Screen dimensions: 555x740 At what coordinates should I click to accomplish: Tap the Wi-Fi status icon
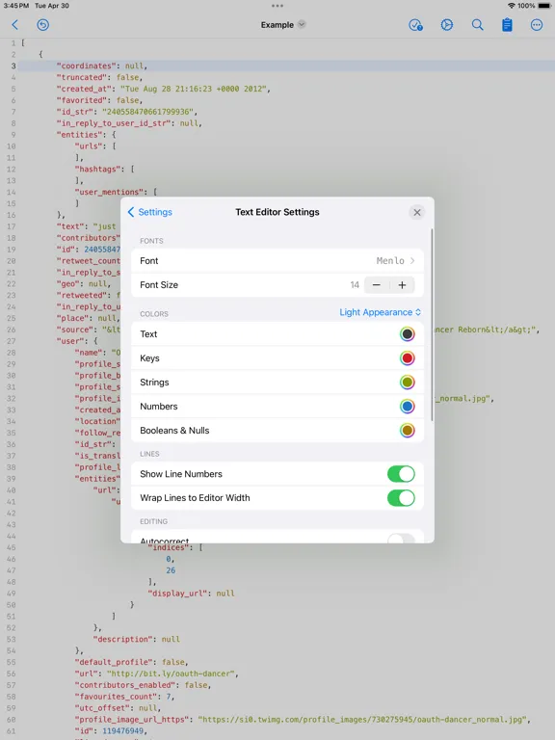point(512,6)
